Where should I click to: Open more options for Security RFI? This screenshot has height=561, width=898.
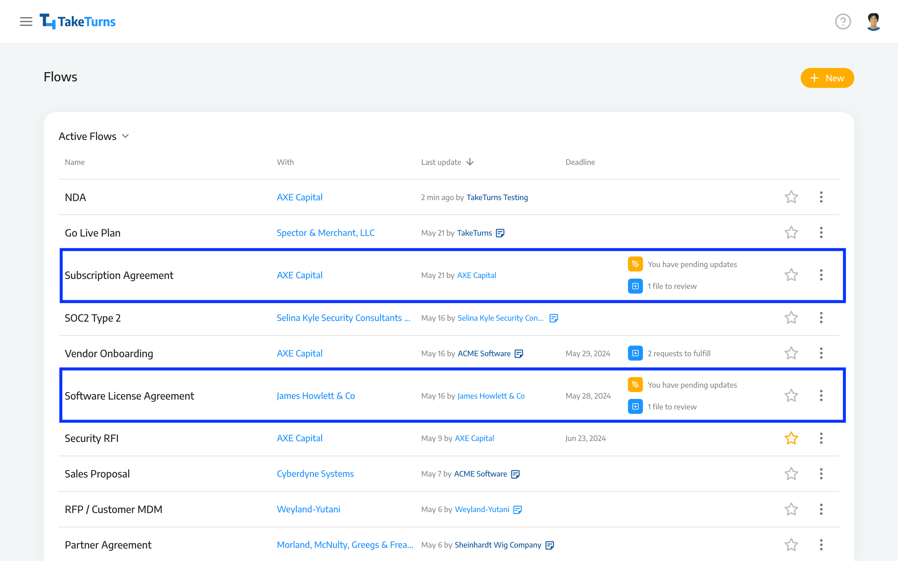[821, 438]
